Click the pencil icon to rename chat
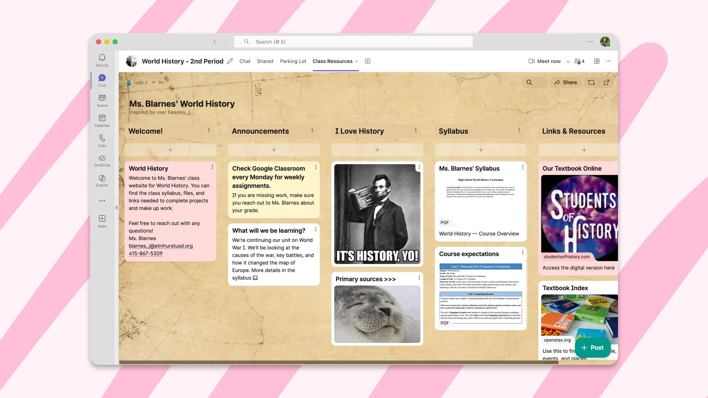The height and width of the screenshot is (398, 708). (x=230, y=61)
